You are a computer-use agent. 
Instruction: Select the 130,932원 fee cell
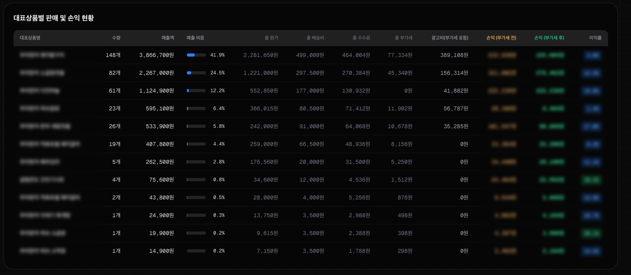356,91
